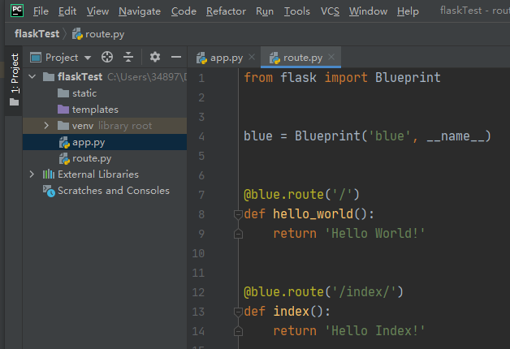
Task: Click the purple templates folder icon
Action: 63,110
